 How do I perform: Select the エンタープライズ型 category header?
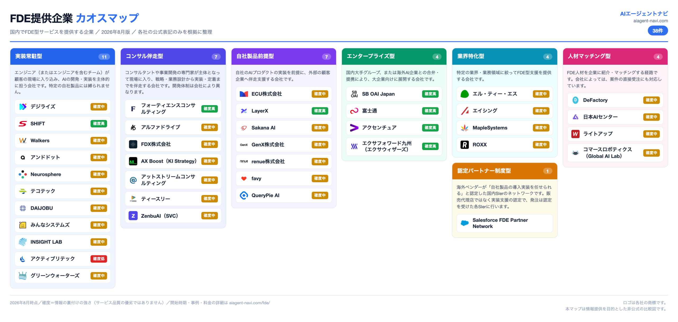(394, 56)
